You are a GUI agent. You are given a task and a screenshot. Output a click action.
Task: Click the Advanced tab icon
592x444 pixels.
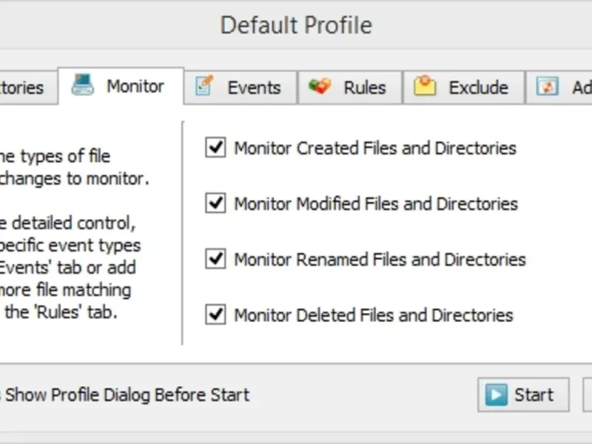point(548,87)
